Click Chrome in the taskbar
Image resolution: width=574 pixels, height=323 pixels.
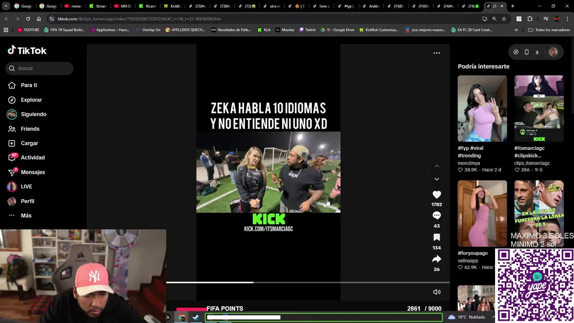(x=182, y=317)
